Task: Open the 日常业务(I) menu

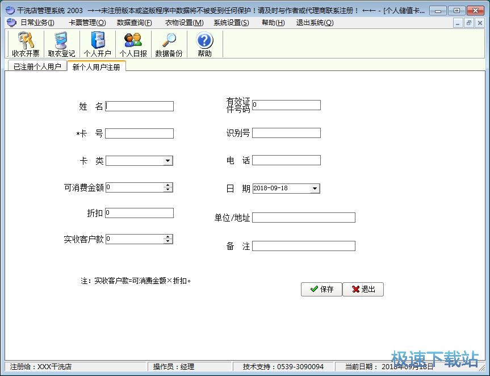Action: (x=37, y=23)
